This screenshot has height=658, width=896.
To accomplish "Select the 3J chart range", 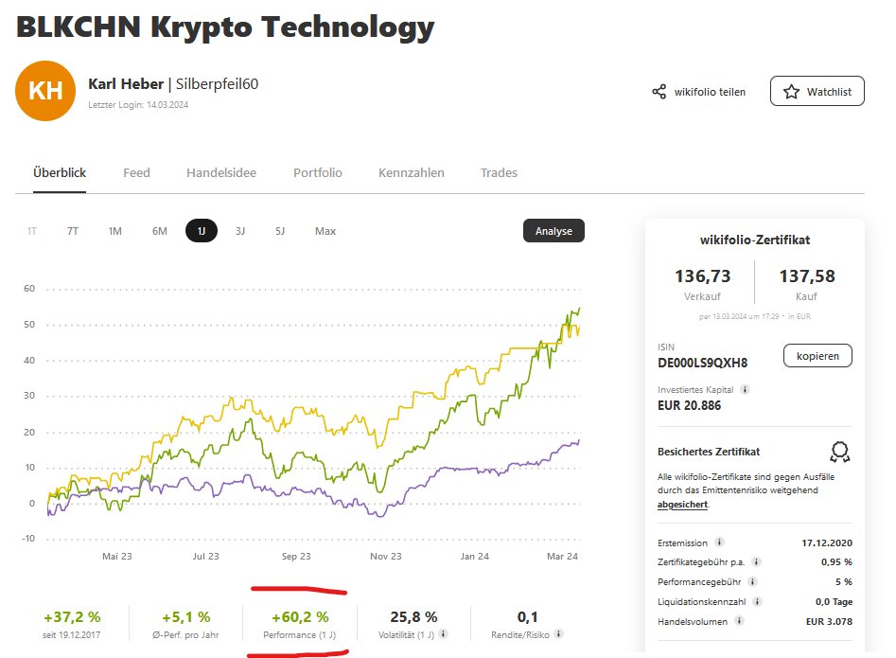I will click(240, 231).
